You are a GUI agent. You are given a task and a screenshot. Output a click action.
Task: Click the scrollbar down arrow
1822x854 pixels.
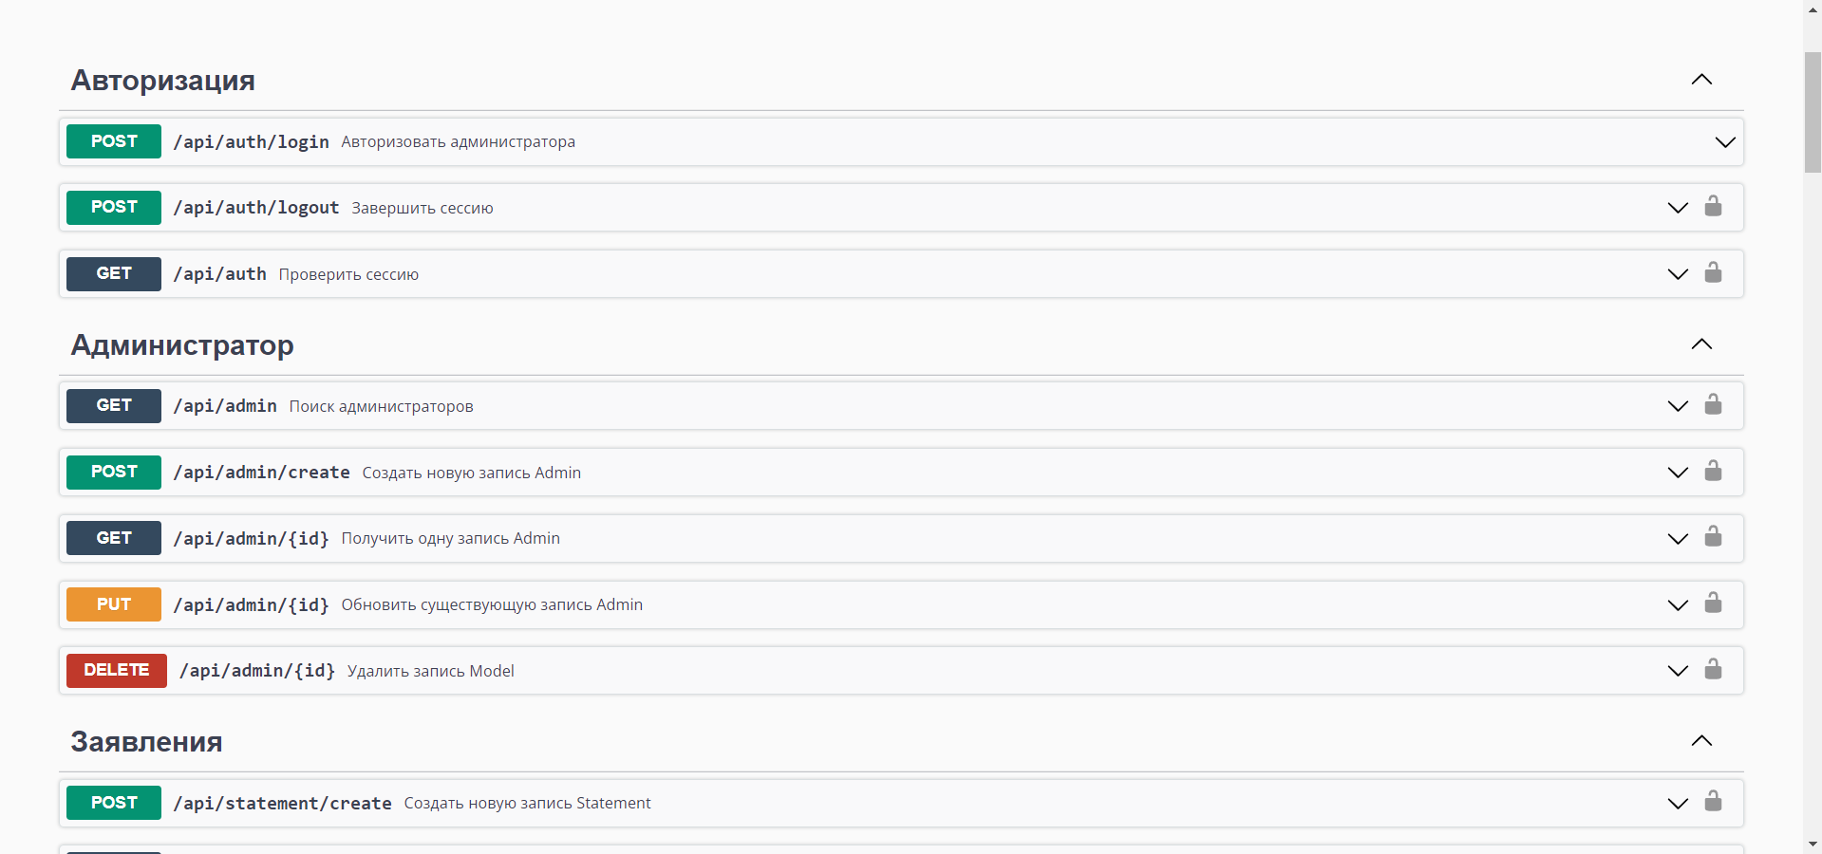tap(1813, 844)
